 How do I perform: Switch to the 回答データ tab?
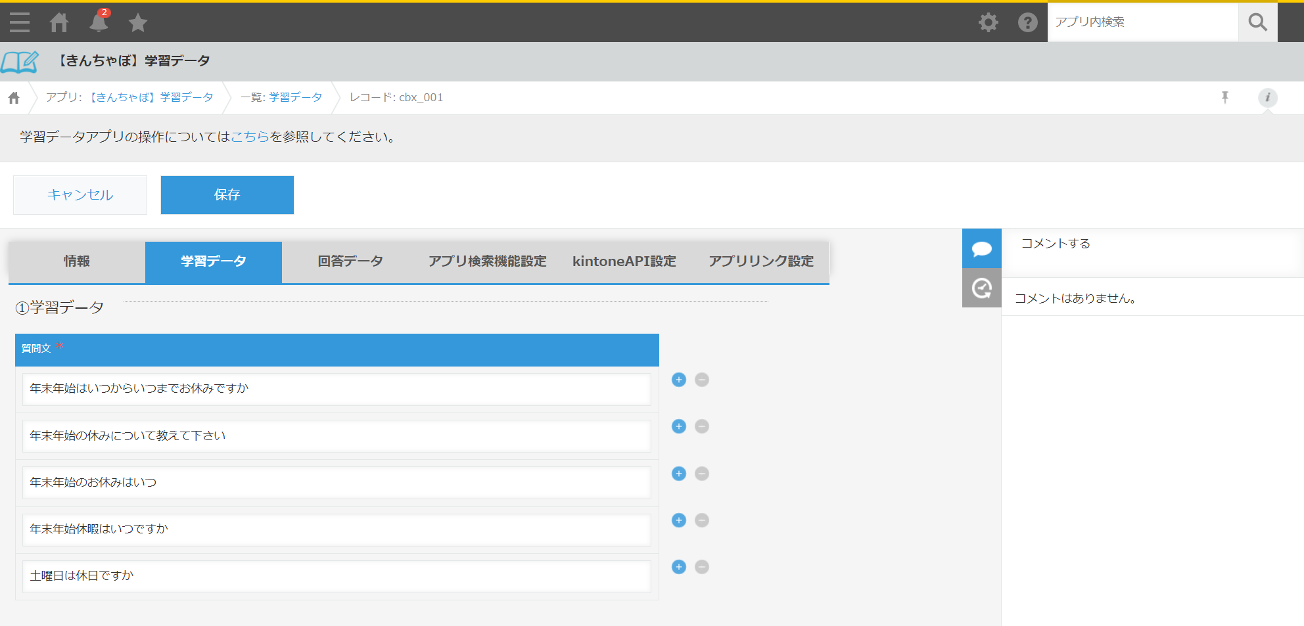point(350,261)
